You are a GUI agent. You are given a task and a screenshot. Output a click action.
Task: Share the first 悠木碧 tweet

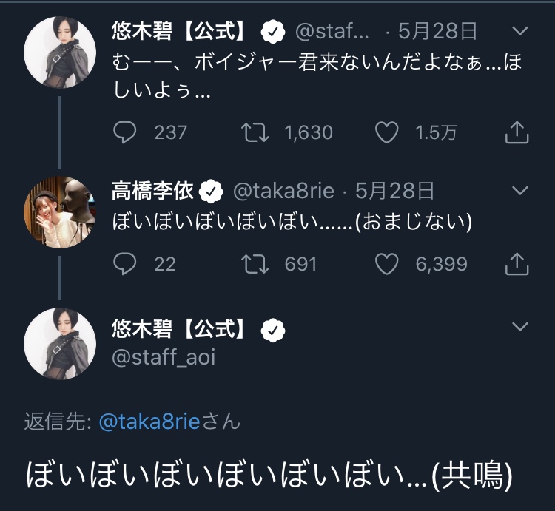(516, 132)
